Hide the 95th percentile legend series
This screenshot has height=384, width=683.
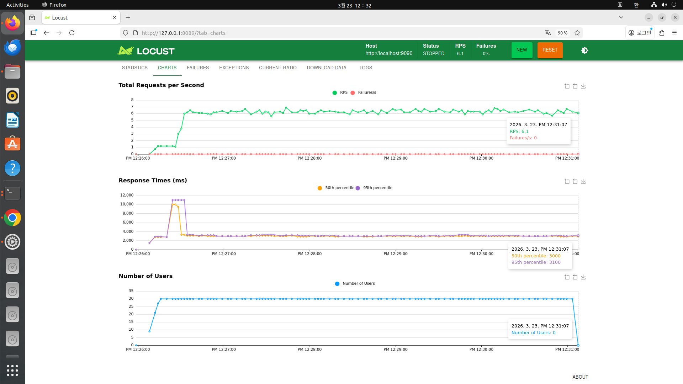pyautogui.click(x=374, y=188)
